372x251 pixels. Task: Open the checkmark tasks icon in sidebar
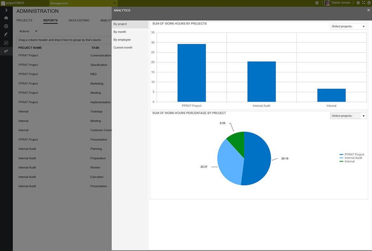[x=6, y=43]
